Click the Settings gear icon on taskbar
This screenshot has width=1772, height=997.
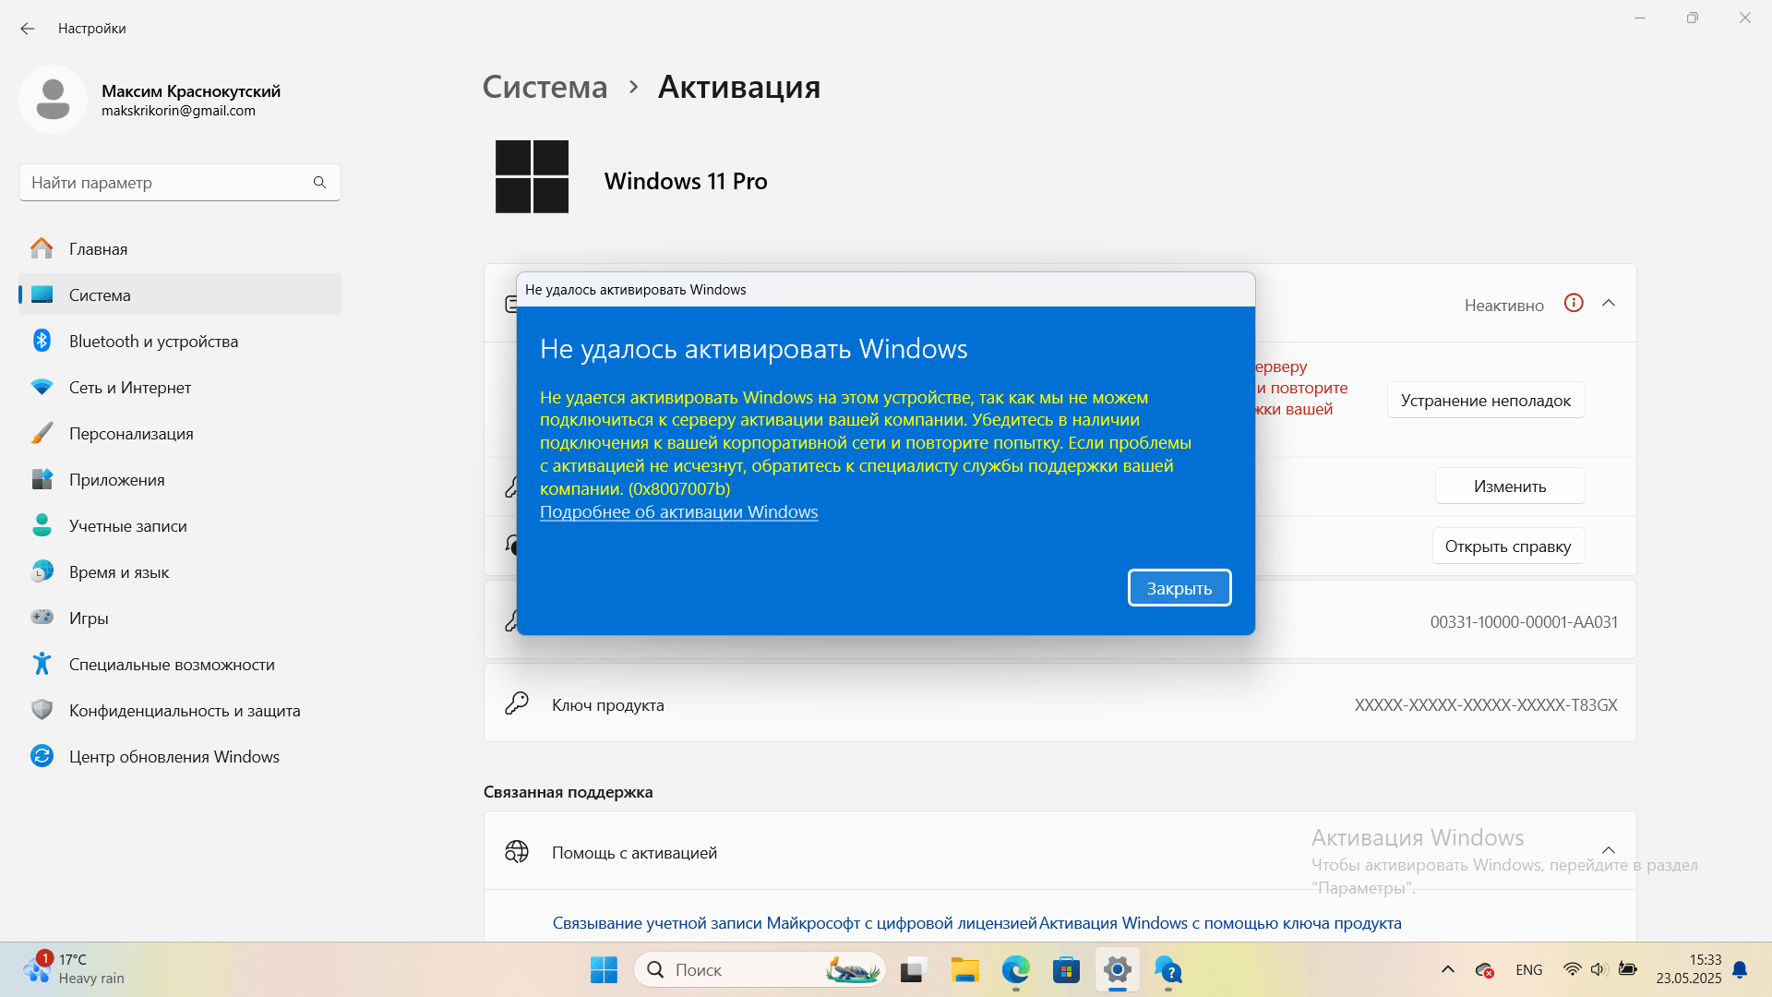(1118, 970)
